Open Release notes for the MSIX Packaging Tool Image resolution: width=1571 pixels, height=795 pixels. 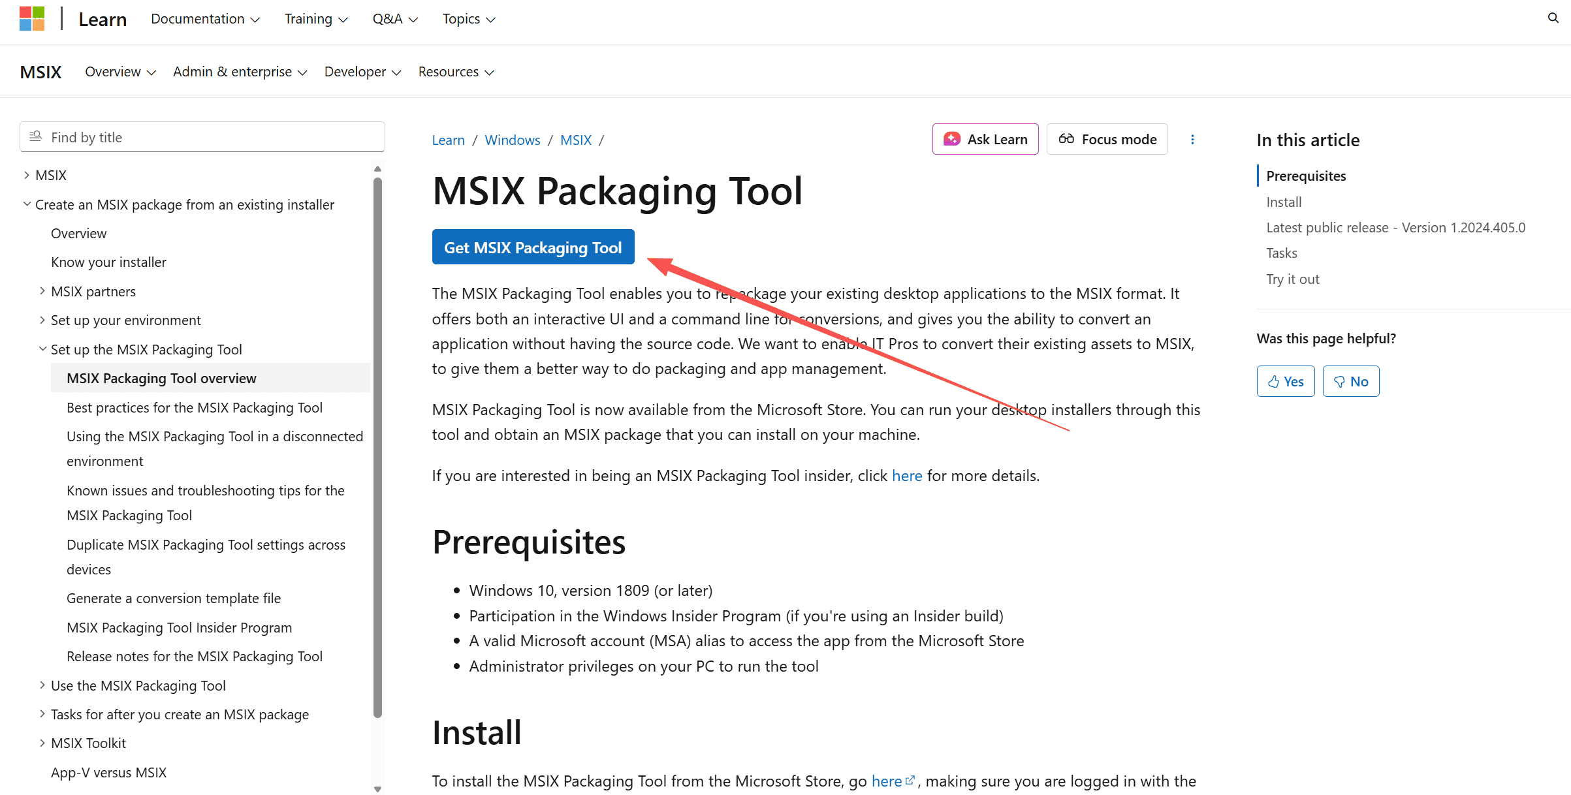click(x=194, y=657)
